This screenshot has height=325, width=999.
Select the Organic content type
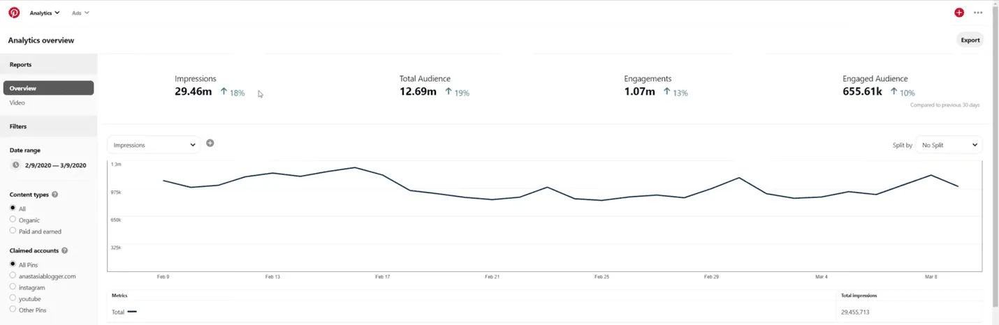click(x=13, y=220)
